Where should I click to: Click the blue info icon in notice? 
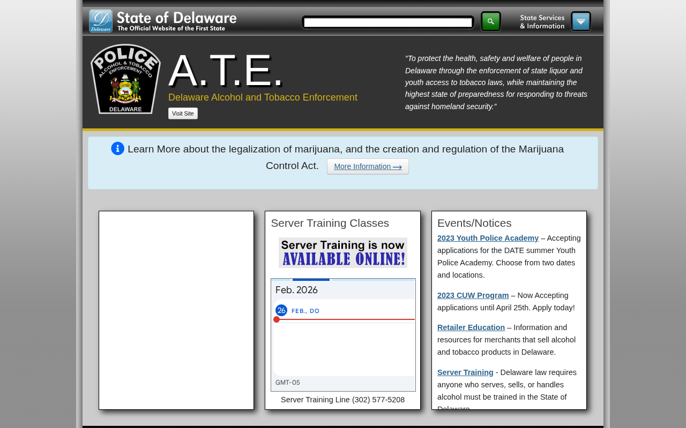point(118,149)
